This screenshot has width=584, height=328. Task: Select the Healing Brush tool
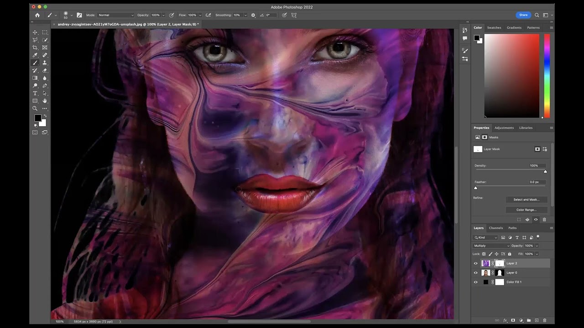pos(45,55)
